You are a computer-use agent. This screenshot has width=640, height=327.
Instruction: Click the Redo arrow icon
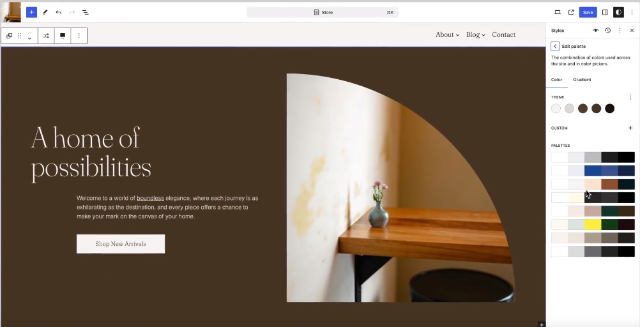click(x=72, y=12)
